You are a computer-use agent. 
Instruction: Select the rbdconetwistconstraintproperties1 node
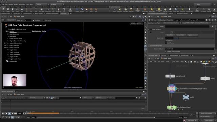point(172,88)
